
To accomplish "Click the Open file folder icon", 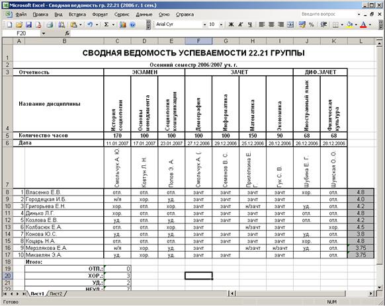I will (x=19, y=24).
